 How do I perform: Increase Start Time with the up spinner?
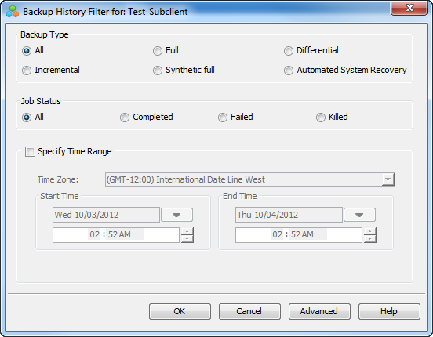click(187, 231)
